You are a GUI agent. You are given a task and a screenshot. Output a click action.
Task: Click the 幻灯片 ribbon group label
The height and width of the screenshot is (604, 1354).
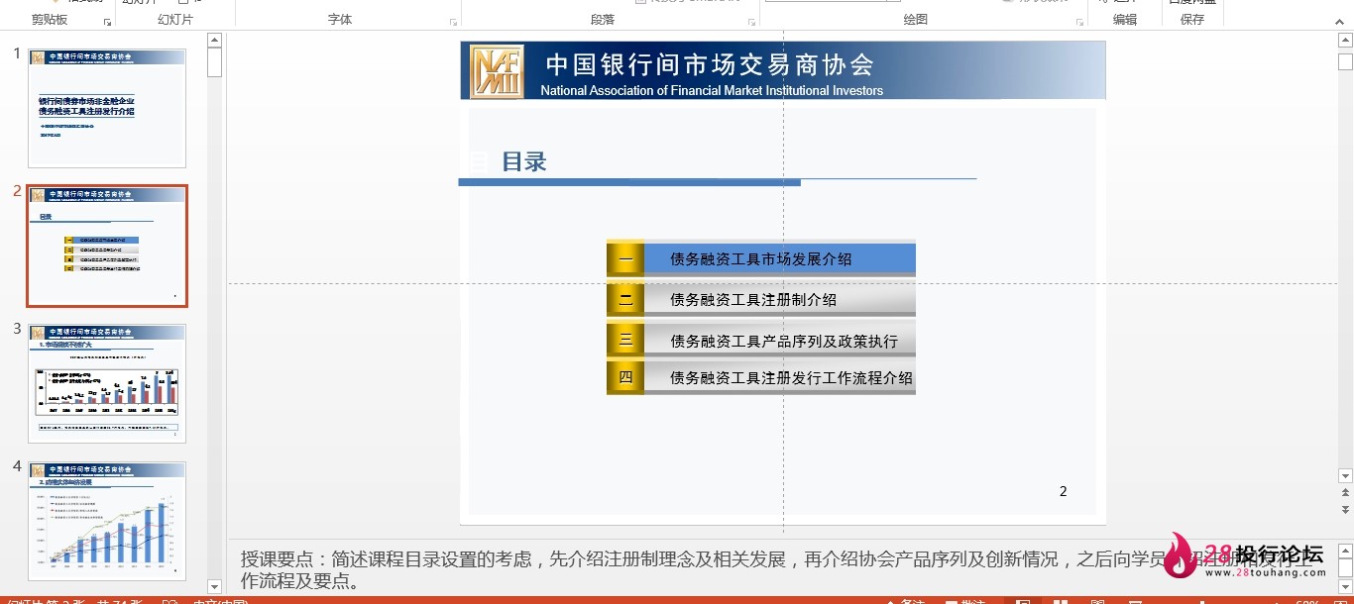(x=175, y=20)
